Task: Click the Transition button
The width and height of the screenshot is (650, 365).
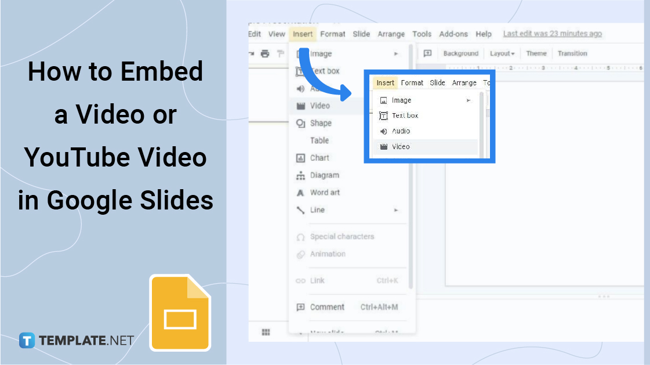Action: (x=572, y=53)
